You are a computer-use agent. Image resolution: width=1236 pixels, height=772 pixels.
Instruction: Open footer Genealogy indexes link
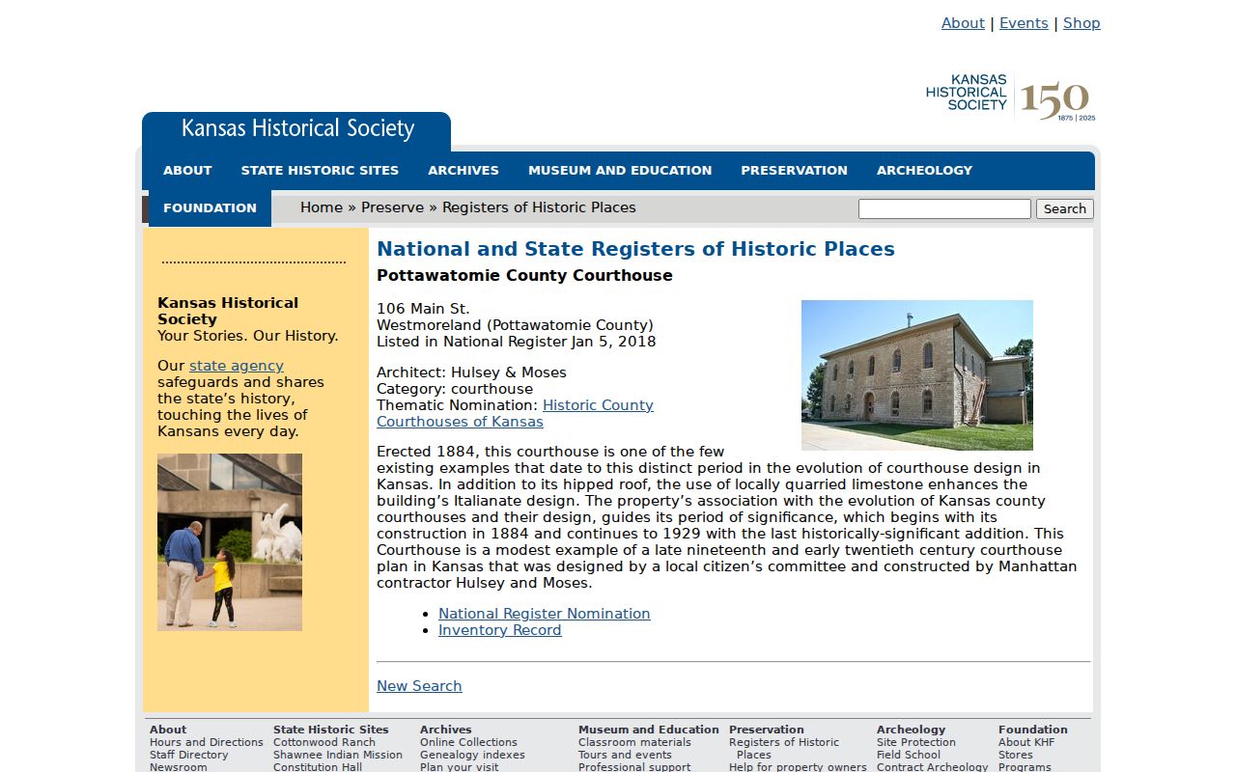coord(472,755)
